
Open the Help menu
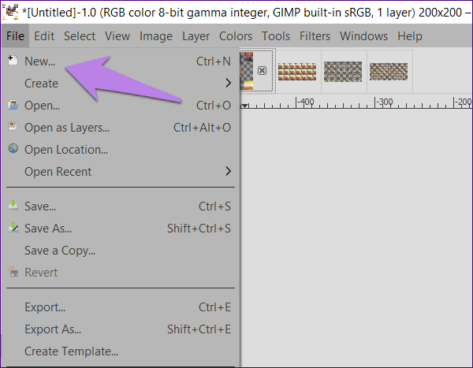click(410, 36)
